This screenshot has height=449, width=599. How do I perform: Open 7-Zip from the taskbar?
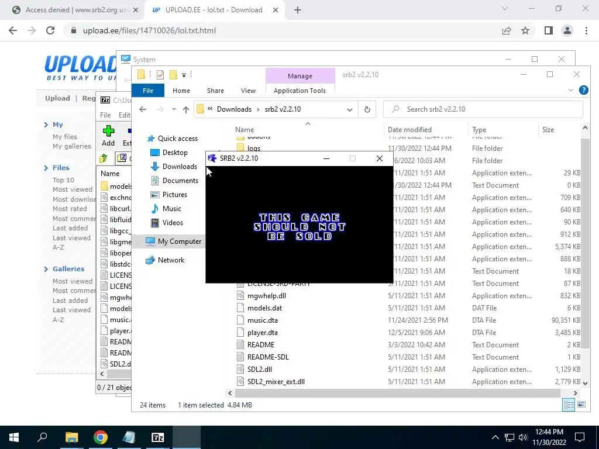click(158, 437)
